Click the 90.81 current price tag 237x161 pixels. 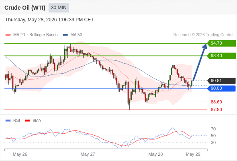[x=221, y=80]
